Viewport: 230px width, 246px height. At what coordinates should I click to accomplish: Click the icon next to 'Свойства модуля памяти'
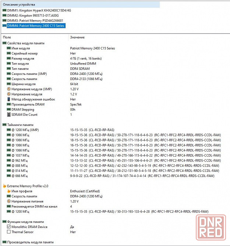(x=4, y=43)
